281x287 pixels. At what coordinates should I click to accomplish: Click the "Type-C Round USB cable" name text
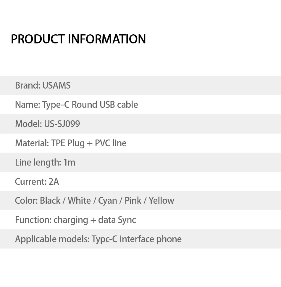point(90,105)
